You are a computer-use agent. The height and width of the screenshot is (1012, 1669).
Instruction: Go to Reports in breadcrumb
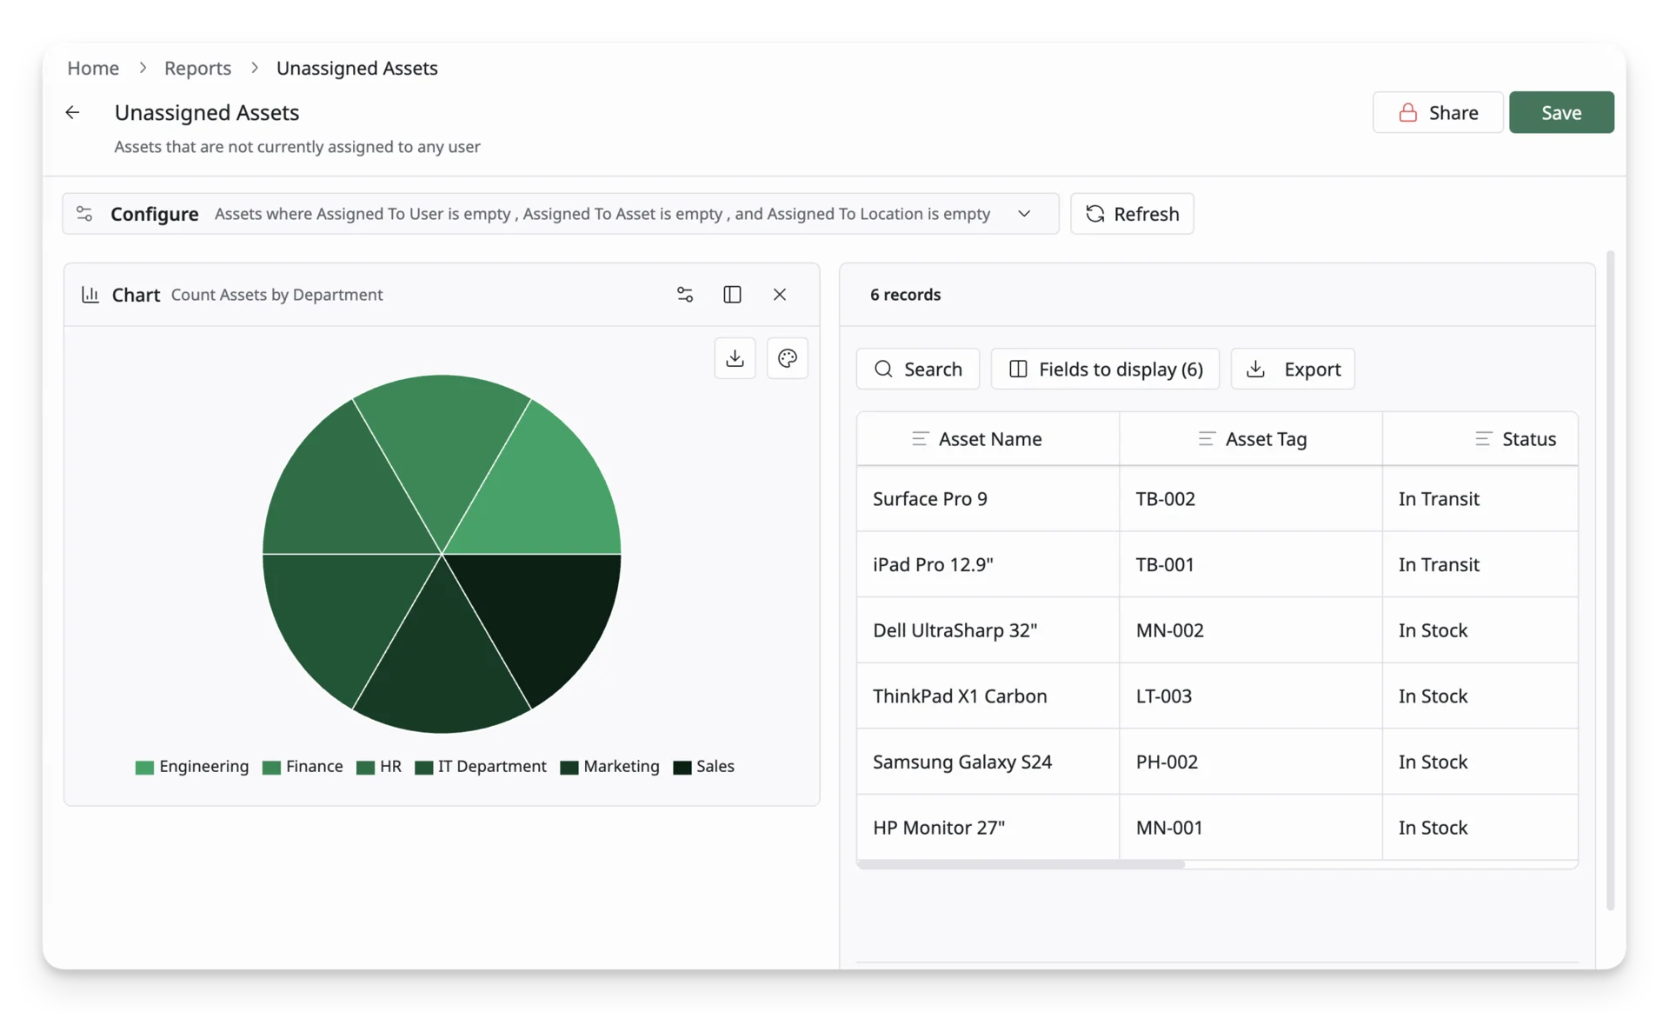(x=197, y=68)
